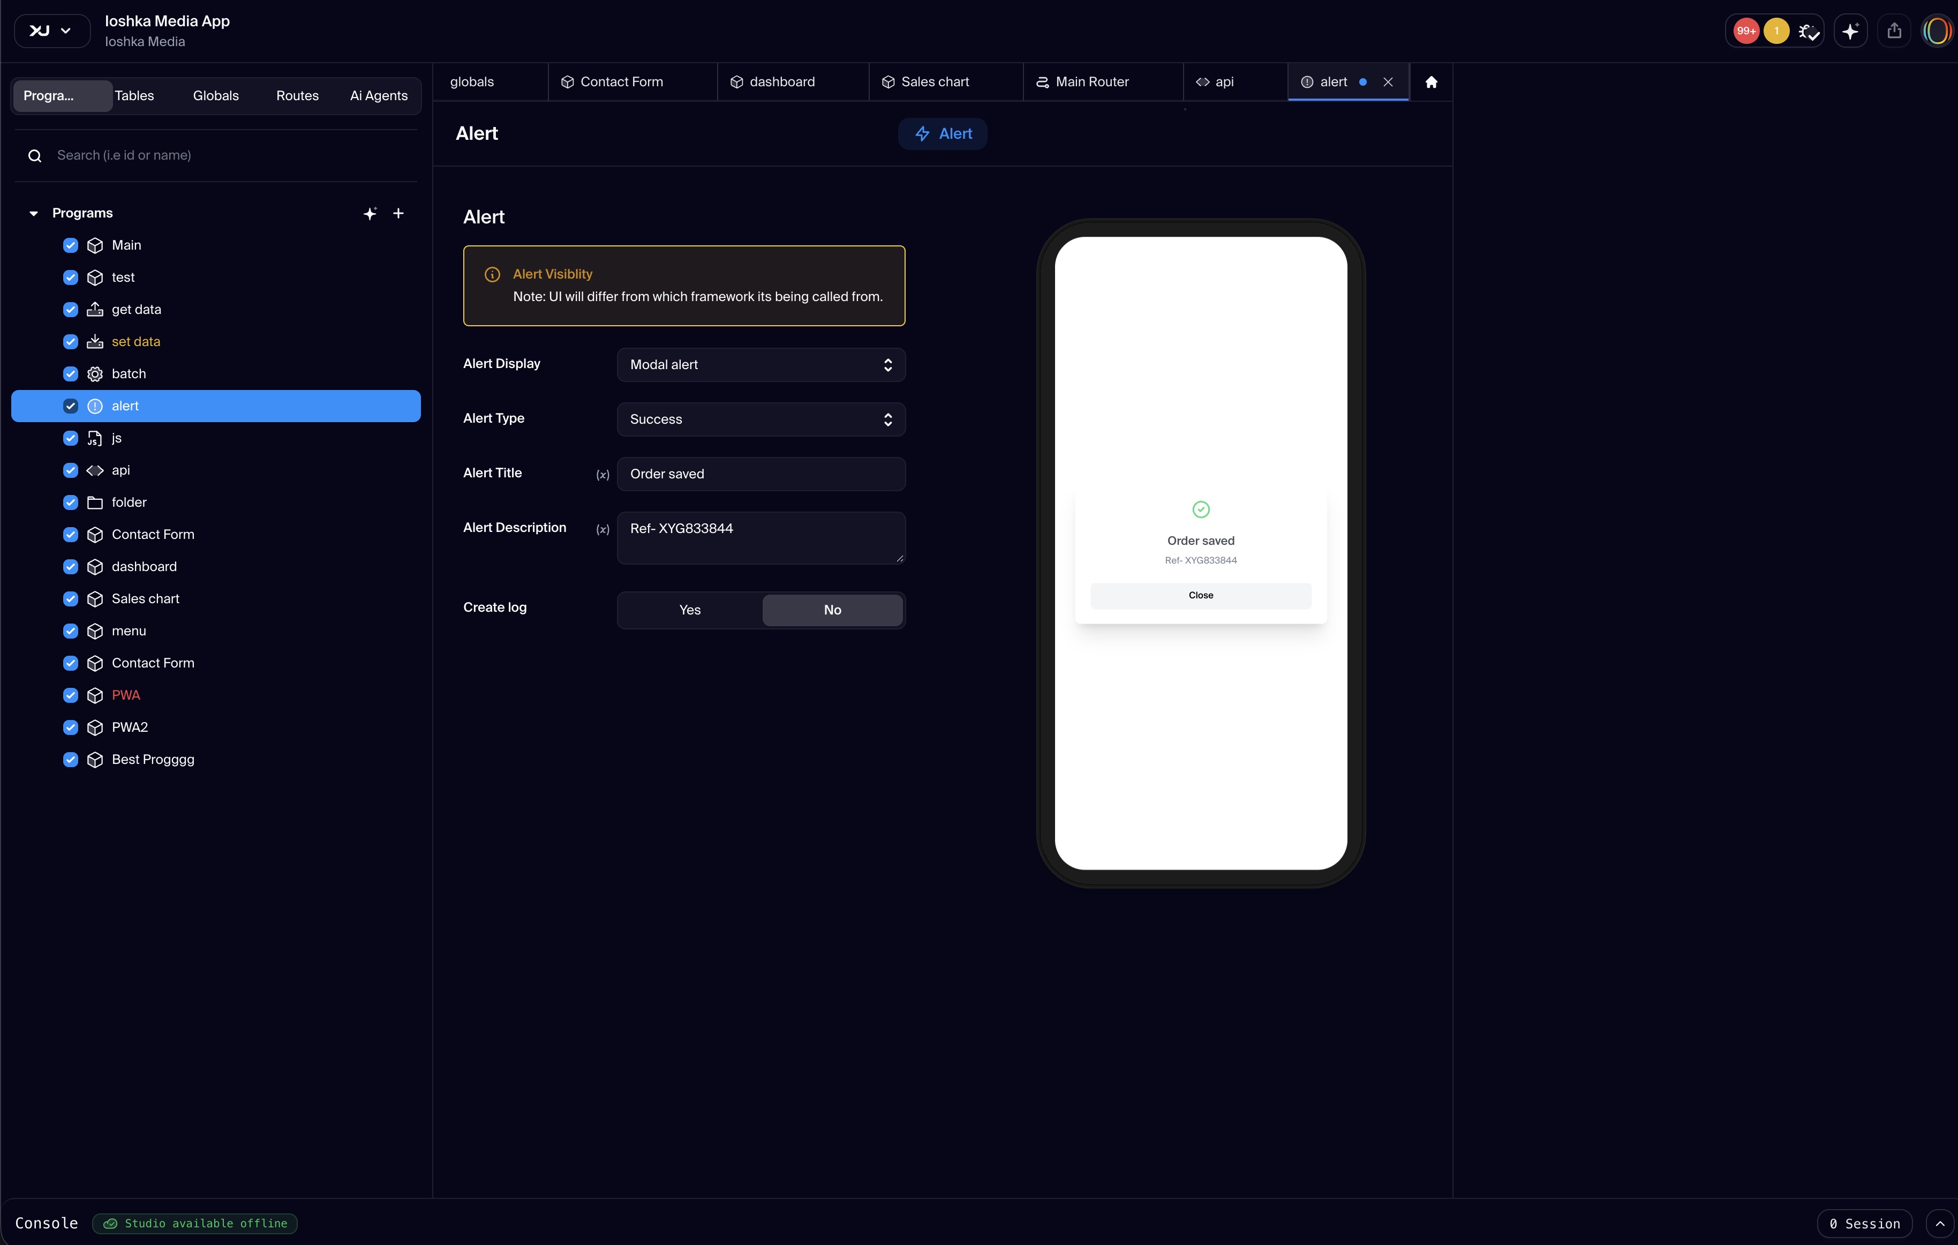The image size is (1958, 1245).
Task: Open the Alert Display dropdown
Action: (x=761, y=365)
